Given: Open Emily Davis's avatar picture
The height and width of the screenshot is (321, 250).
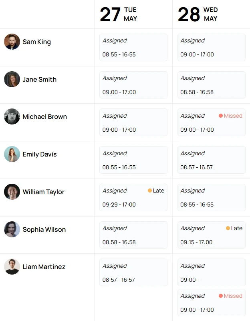Looking at the screenshot, I should [12, 154].
